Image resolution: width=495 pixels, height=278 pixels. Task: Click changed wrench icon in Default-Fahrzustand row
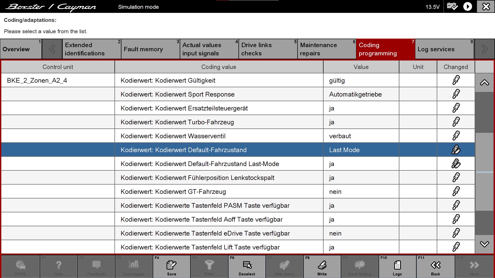tap(456, 150)
